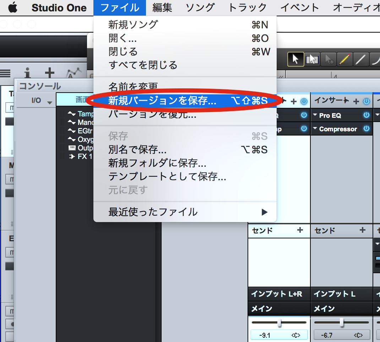Viewport: 380px width, 342px height.
Task: Open the メイン output selector under インプット L+R
Action: [x=279, y=309]
